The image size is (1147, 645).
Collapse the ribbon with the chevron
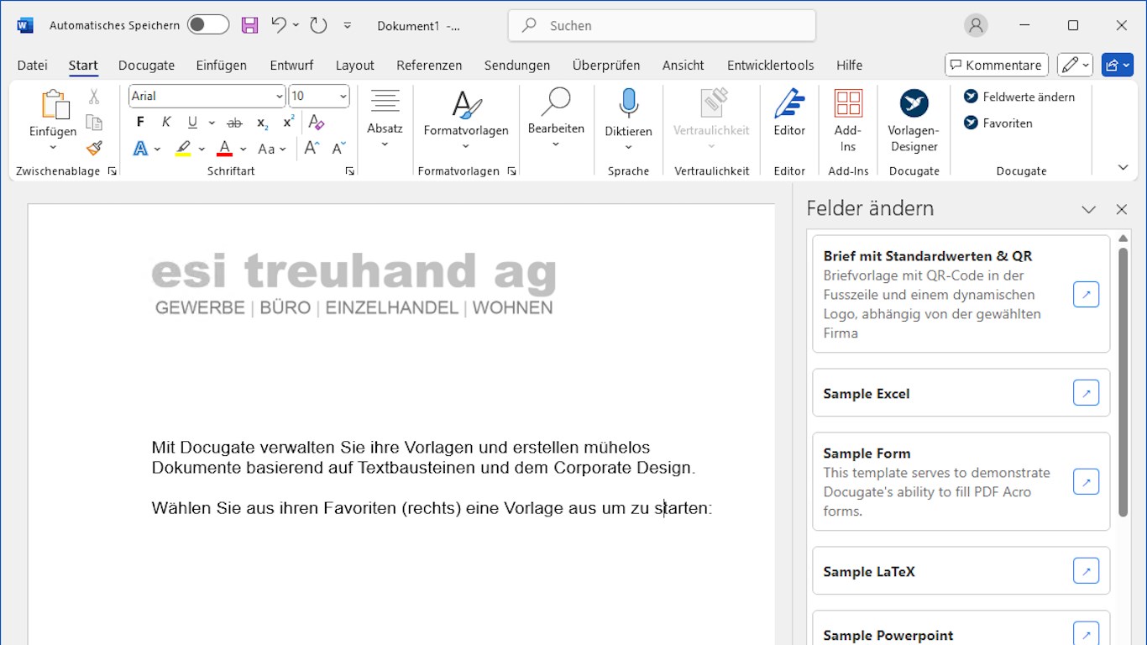pos(1123,167)
